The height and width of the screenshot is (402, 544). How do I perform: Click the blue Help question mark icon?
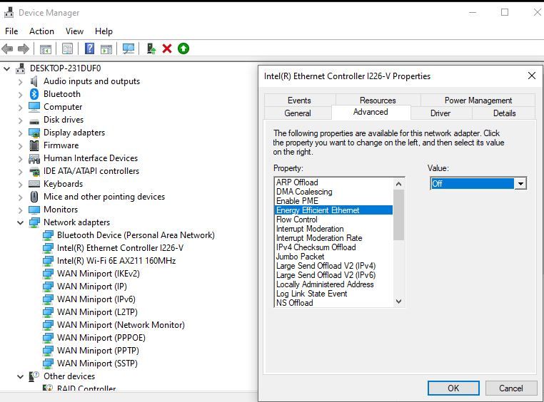coord(89,48)
